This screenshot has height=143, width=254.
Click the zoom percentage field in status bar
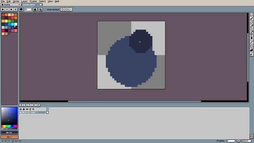pyautogui.click(x=246, y=141)
